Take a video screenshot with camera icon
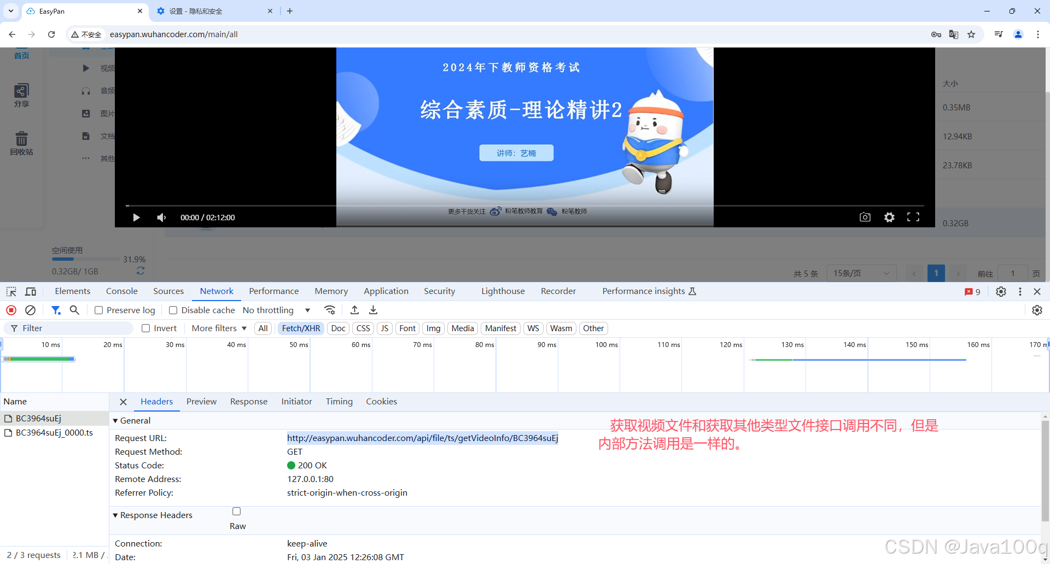This screenshot has width=1050, height=564. click(x=865, y=217)
